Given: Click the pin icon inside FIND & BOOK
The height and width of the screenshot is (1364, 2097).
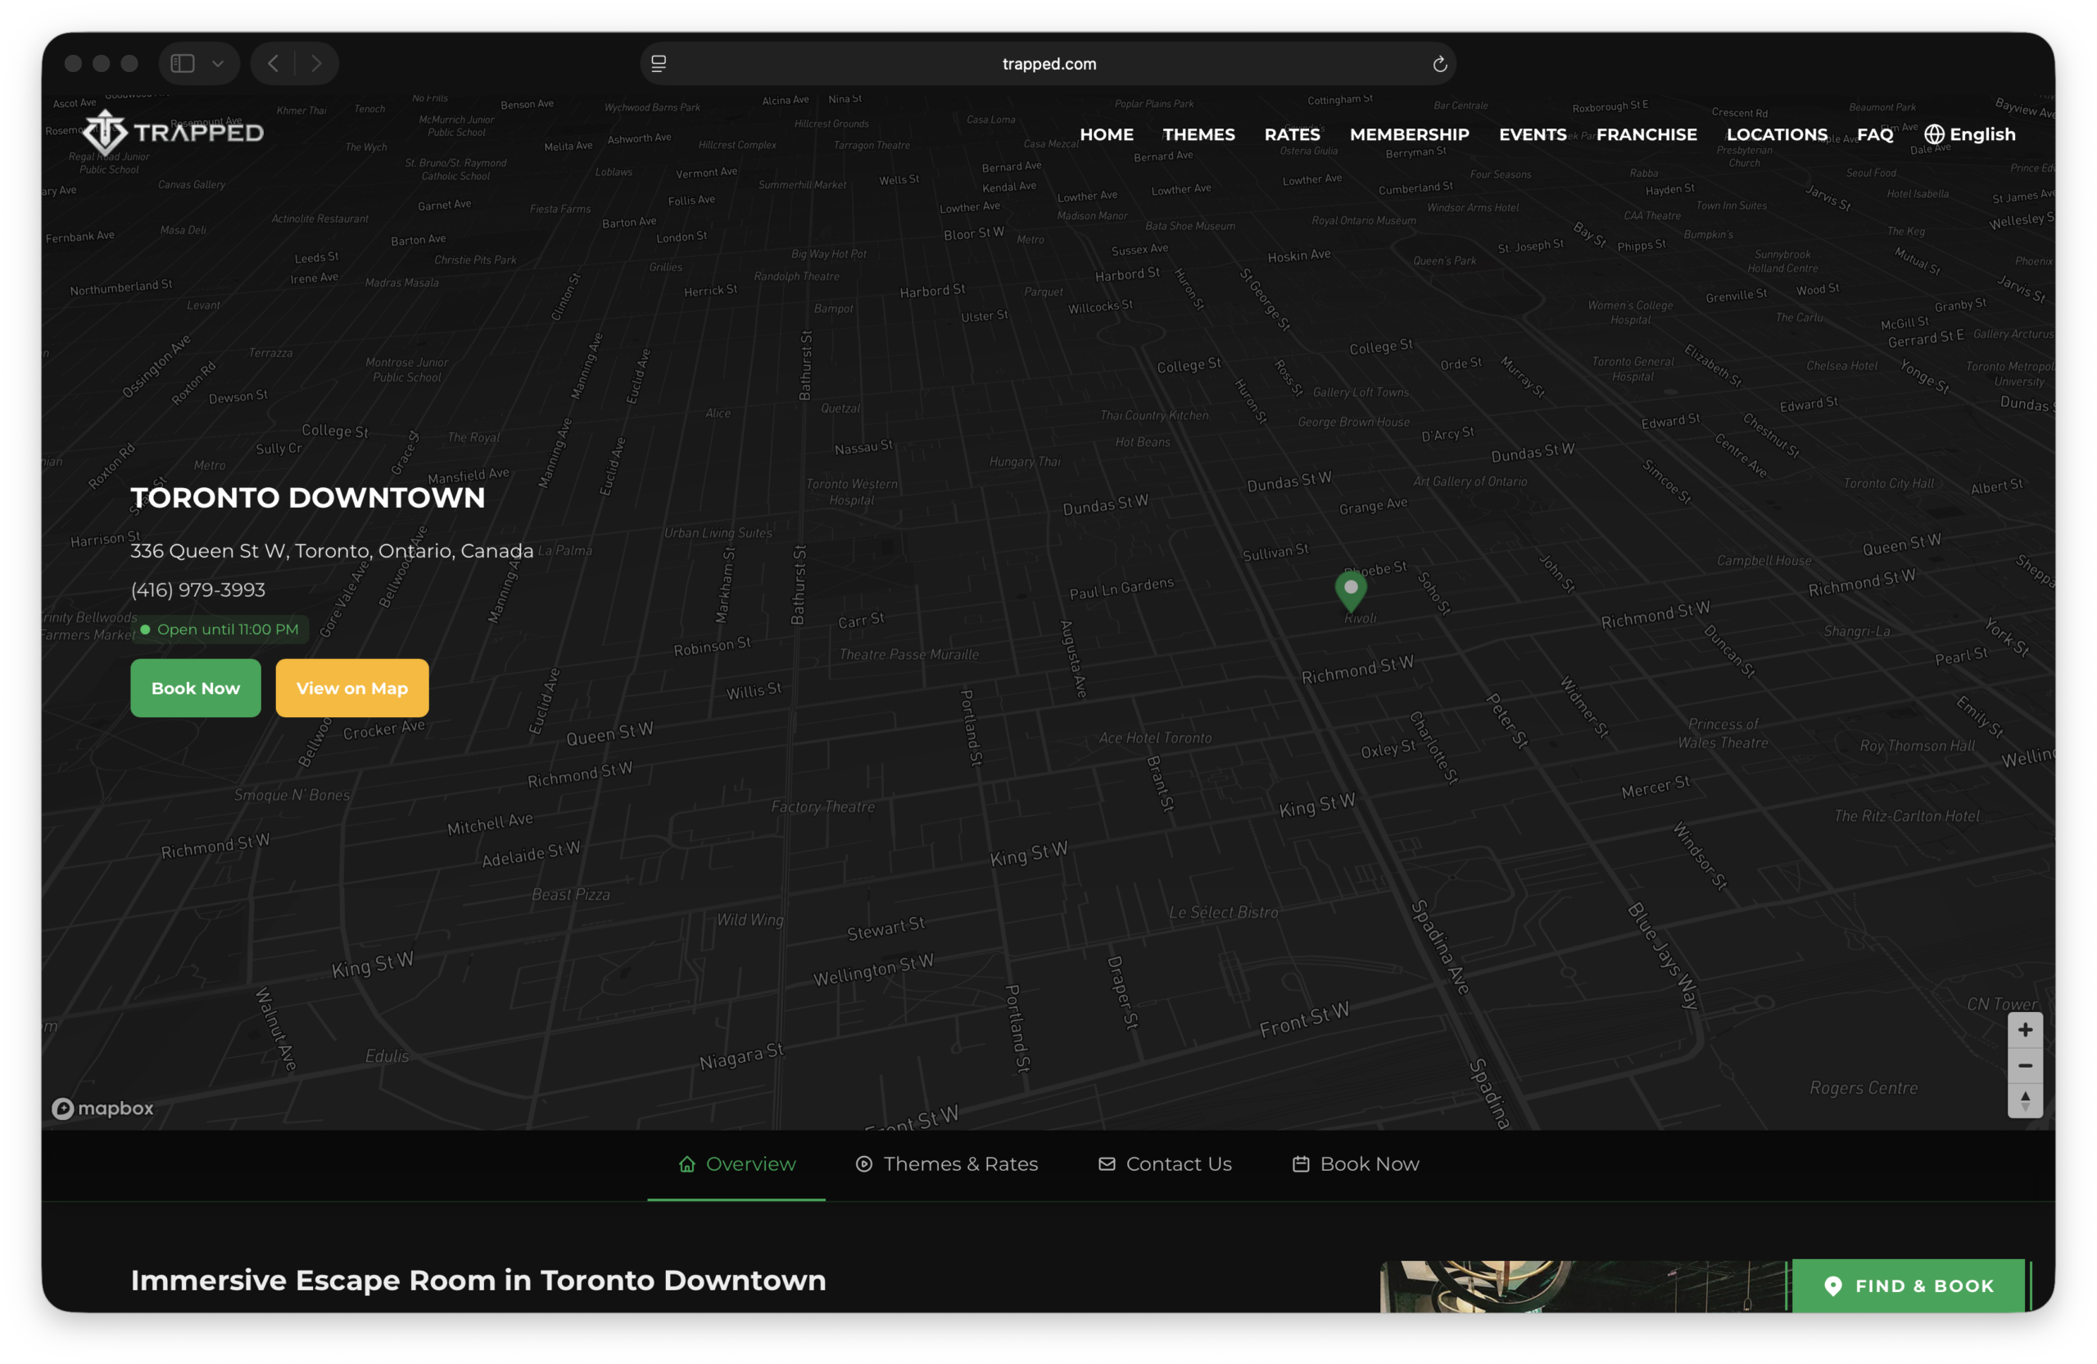Looking at the screenshot, I should [1834, 1286].
